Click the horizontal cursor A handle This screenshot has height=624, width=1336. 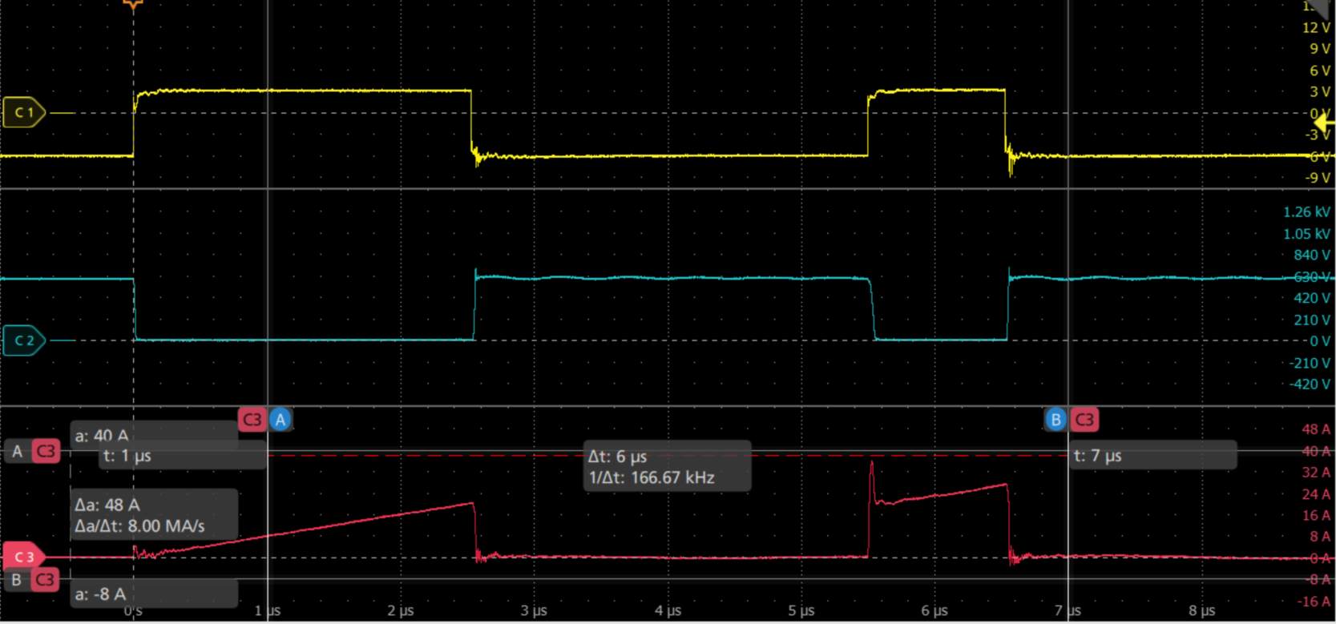coord(17,452)
